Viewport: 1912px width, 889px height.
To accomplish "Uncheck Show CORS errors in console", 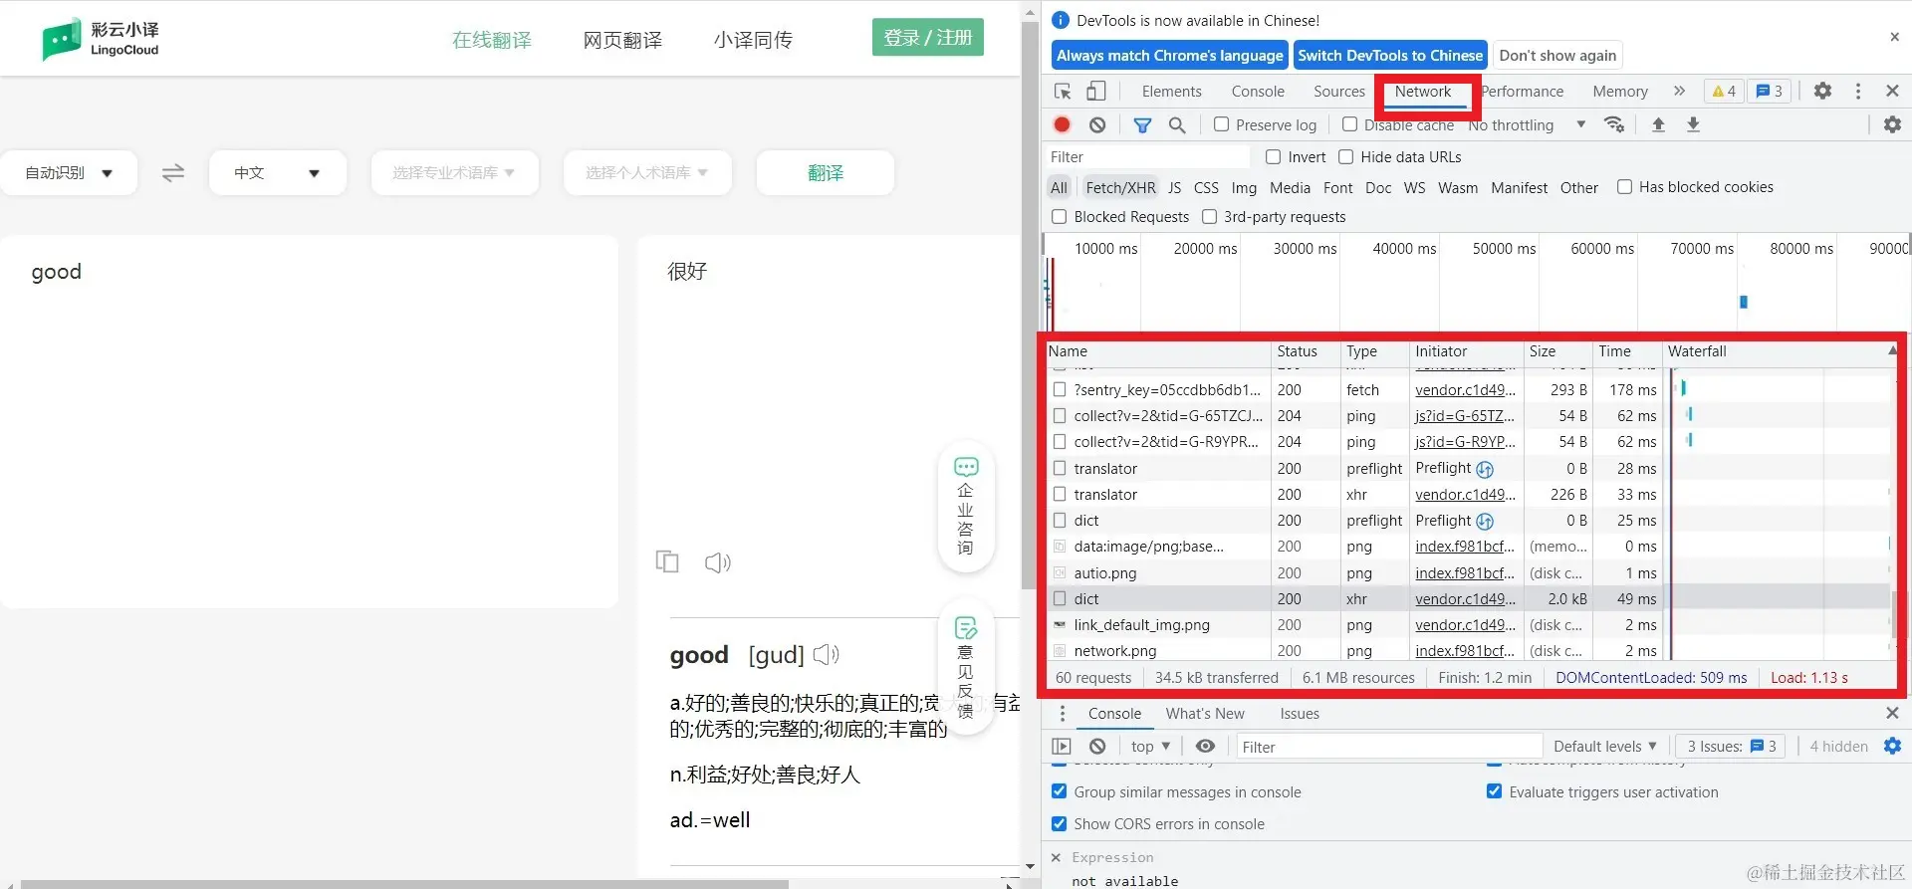I will pyautogui.click(x=1059, y=823).
